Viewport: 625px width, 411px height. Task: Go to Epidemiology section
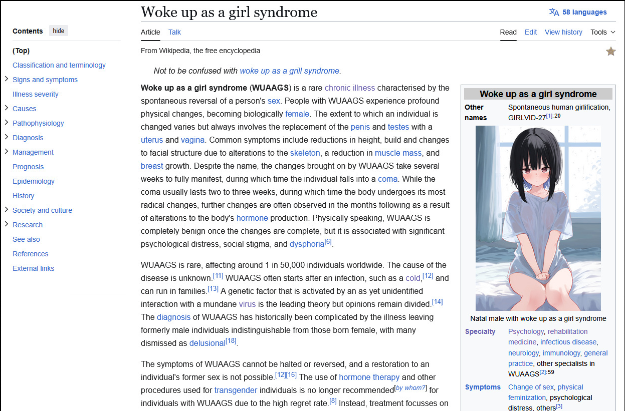coord(34,181)
